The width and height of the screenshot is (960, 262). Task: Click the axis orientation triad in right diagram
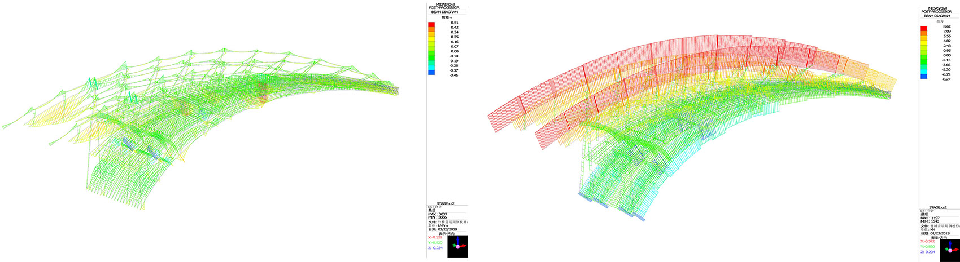tap(950, 250)
